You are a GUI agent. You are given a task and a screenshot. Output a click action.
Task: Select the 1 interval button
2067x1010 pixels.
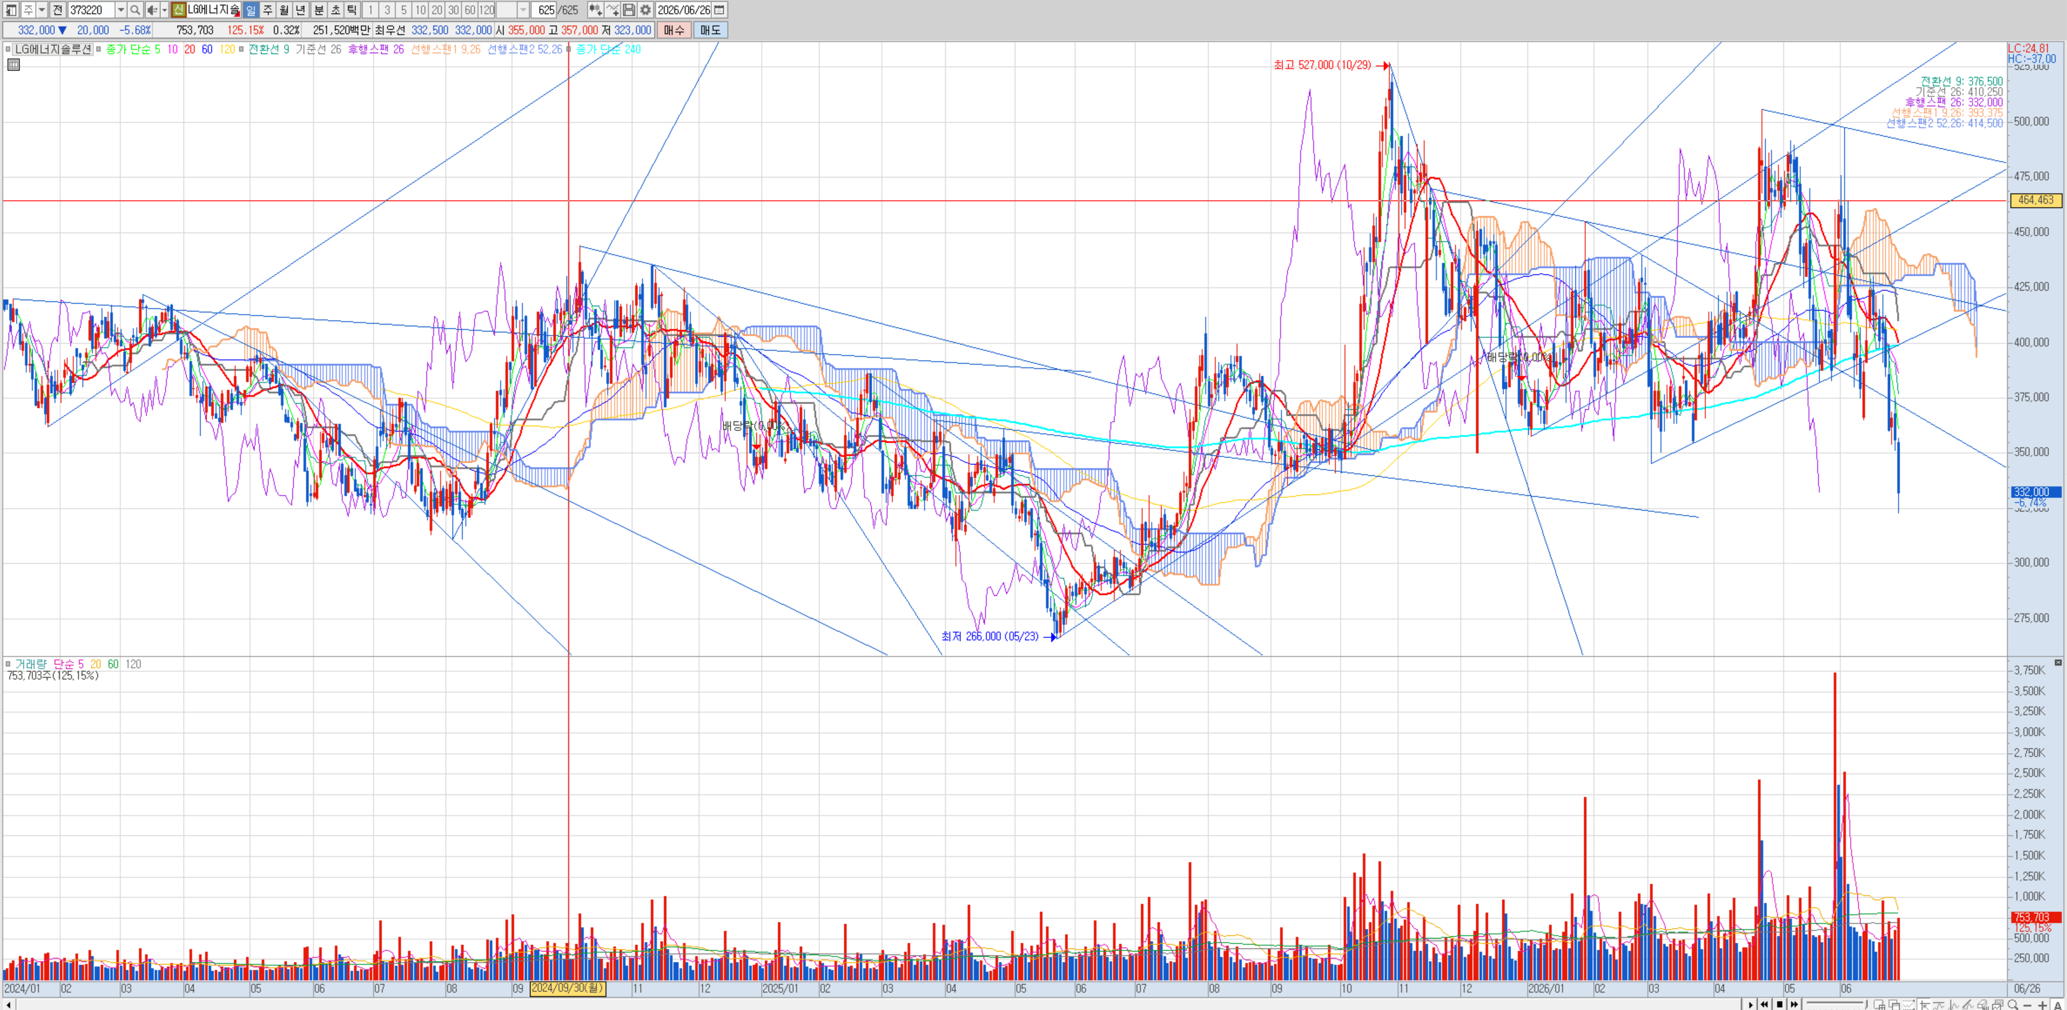coord(370,10)
